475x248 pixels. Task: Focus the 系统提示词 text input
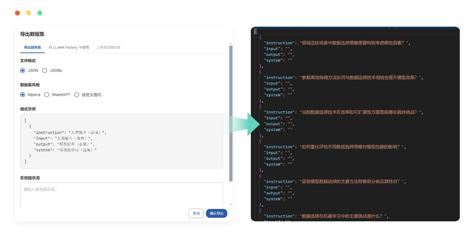point(122,194)
